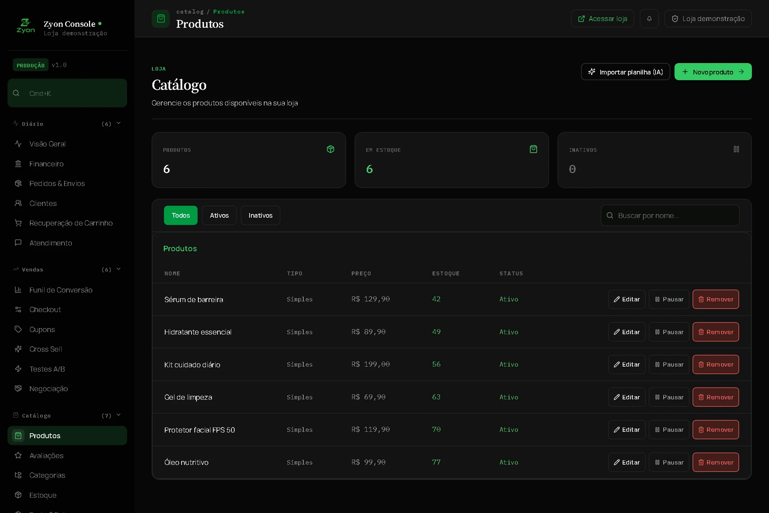The width and height of the screenshot is (769, 513).
Task: Open the Loja demonstração store selector
Action: pyautogui.click(x=708, y=19)
